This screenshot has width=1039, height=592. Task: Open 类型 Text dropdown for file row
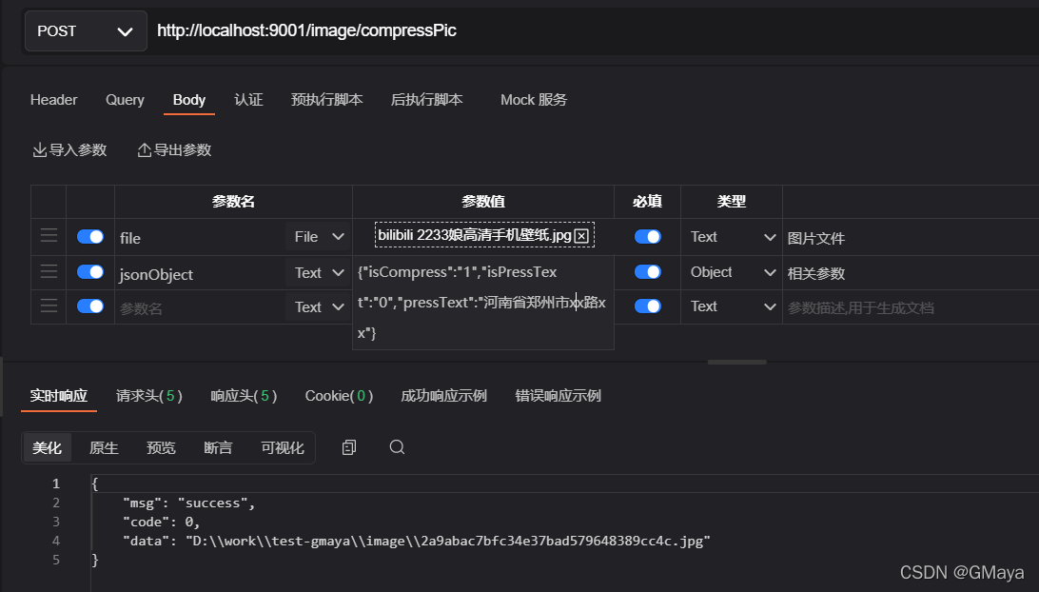point(733,237)
